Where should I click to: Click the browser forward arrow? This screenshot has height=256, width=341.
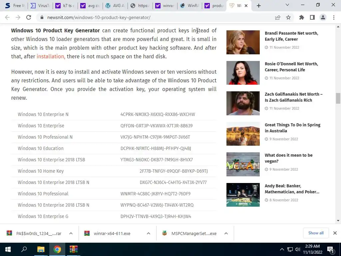[x=18, y=17]
